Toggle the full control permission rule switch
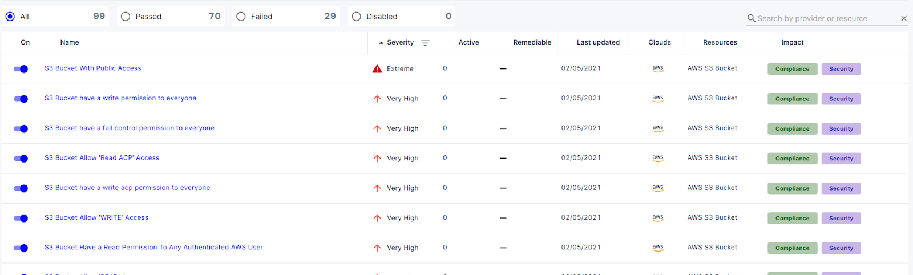Viewport: 913px width, 275px height. click(x=21, y=128)
